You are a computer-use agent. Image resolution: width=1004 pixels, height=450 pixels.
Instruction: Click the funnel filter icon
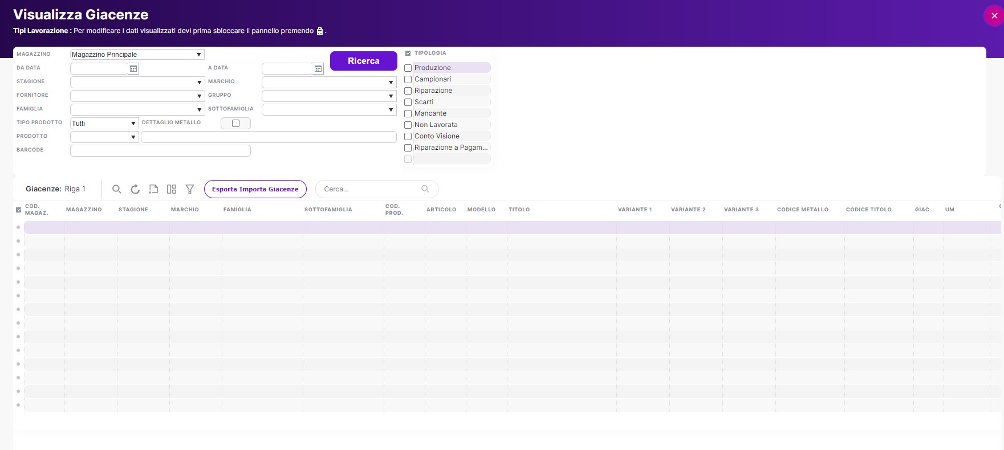pos(190,189)
